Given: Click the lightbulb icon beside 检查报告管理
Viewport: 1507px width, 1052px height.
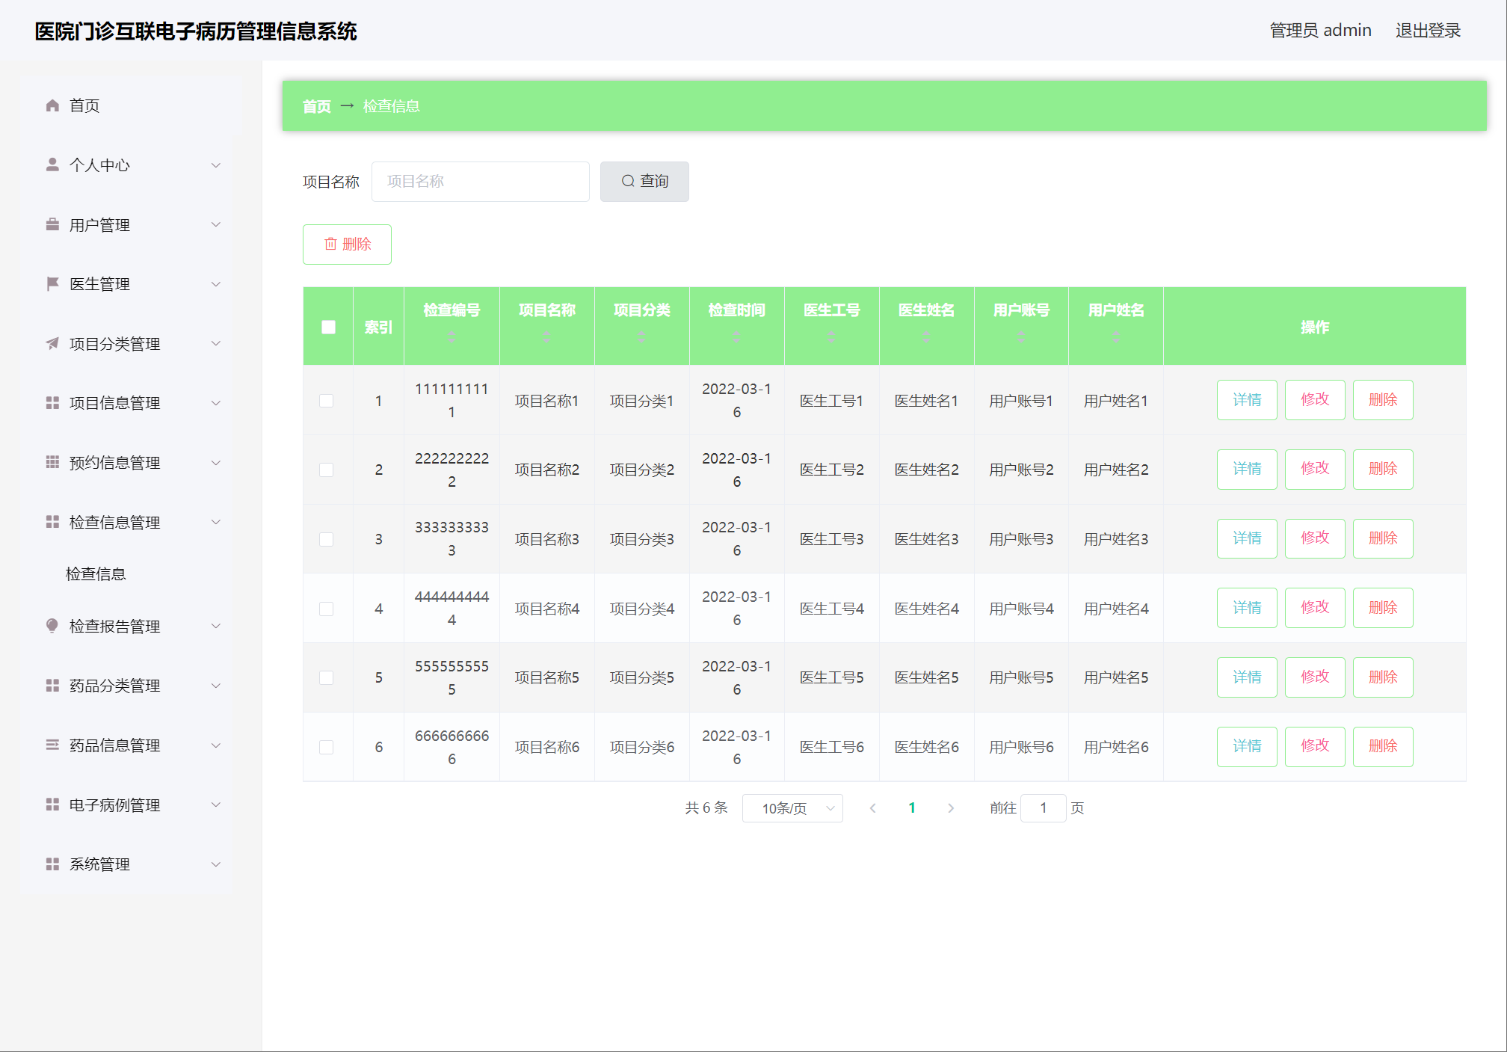Looking at the screenshot, I should [x=52, y=626].
